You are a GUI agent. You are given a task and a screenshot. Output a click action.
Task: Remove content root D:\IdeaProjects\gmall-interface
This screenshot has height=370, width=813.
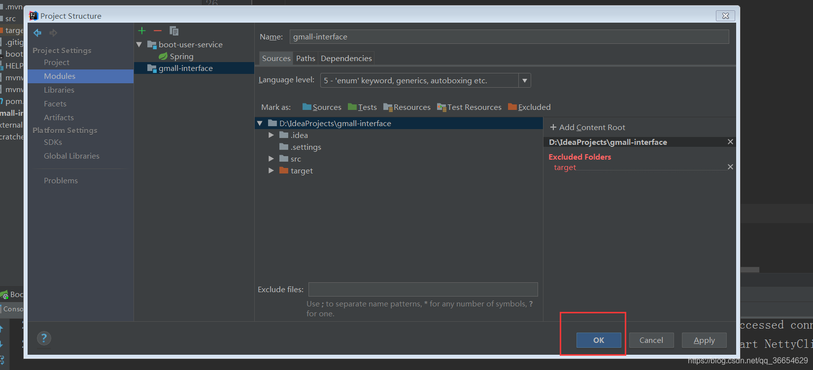[x=730, y=142]
